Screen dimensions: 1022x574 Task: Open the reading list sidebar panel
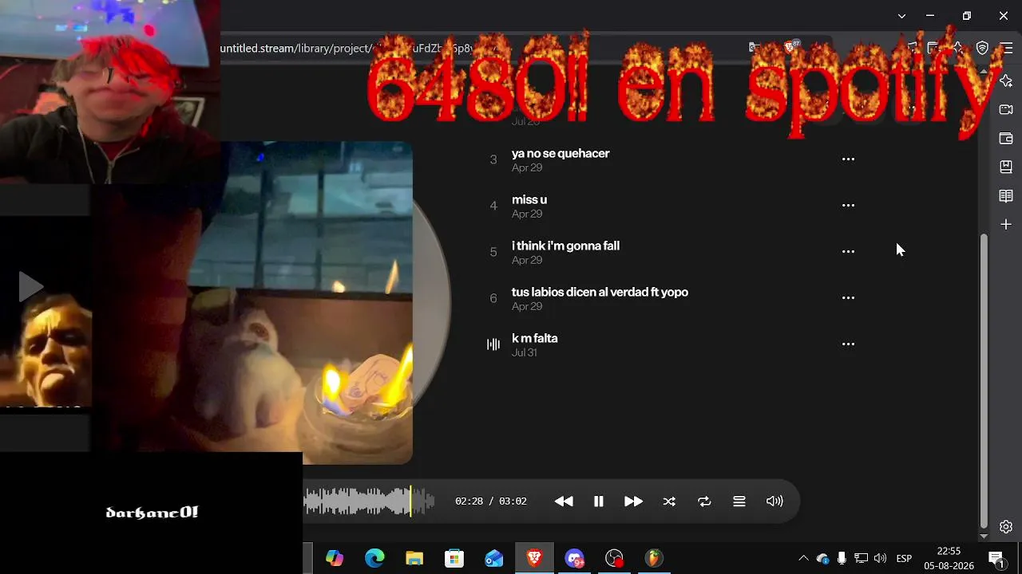[x=1006, y=196]
